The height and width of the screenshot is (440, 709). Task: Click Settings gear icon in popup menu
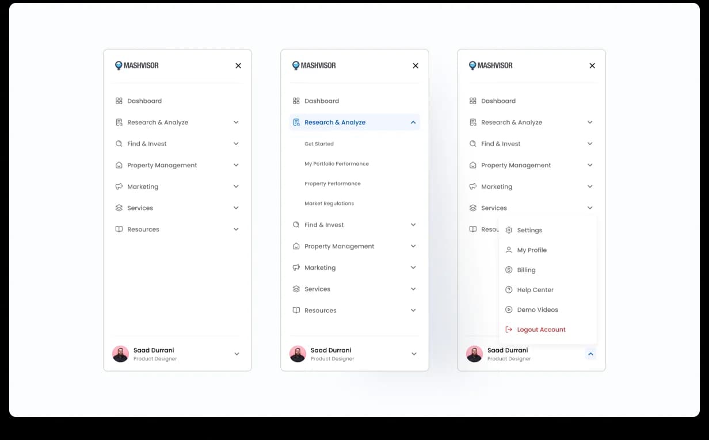point(509,230)
